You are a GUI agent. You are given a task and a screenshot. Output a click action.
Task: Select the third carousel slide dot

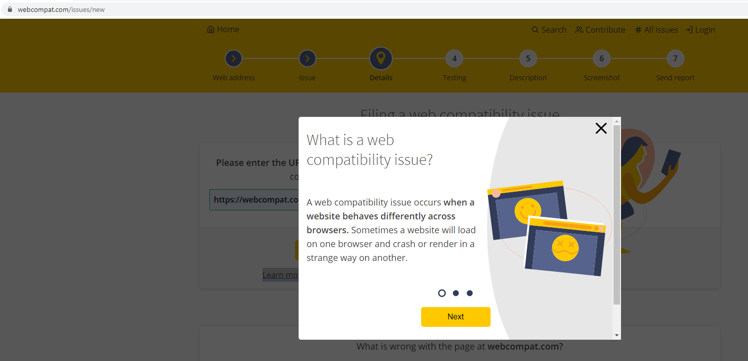[x=470, y=293]
